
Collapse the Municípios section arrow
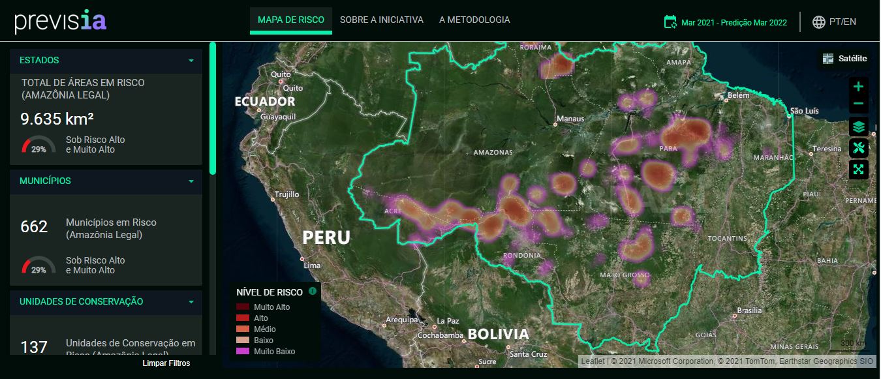point(191,181)
